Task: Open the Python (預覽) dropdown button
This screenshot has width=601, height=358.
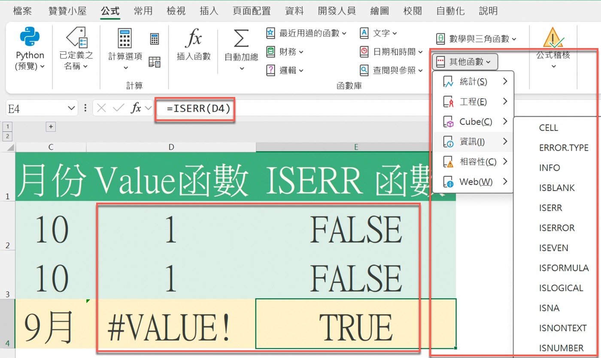Action: pos(30,49)
